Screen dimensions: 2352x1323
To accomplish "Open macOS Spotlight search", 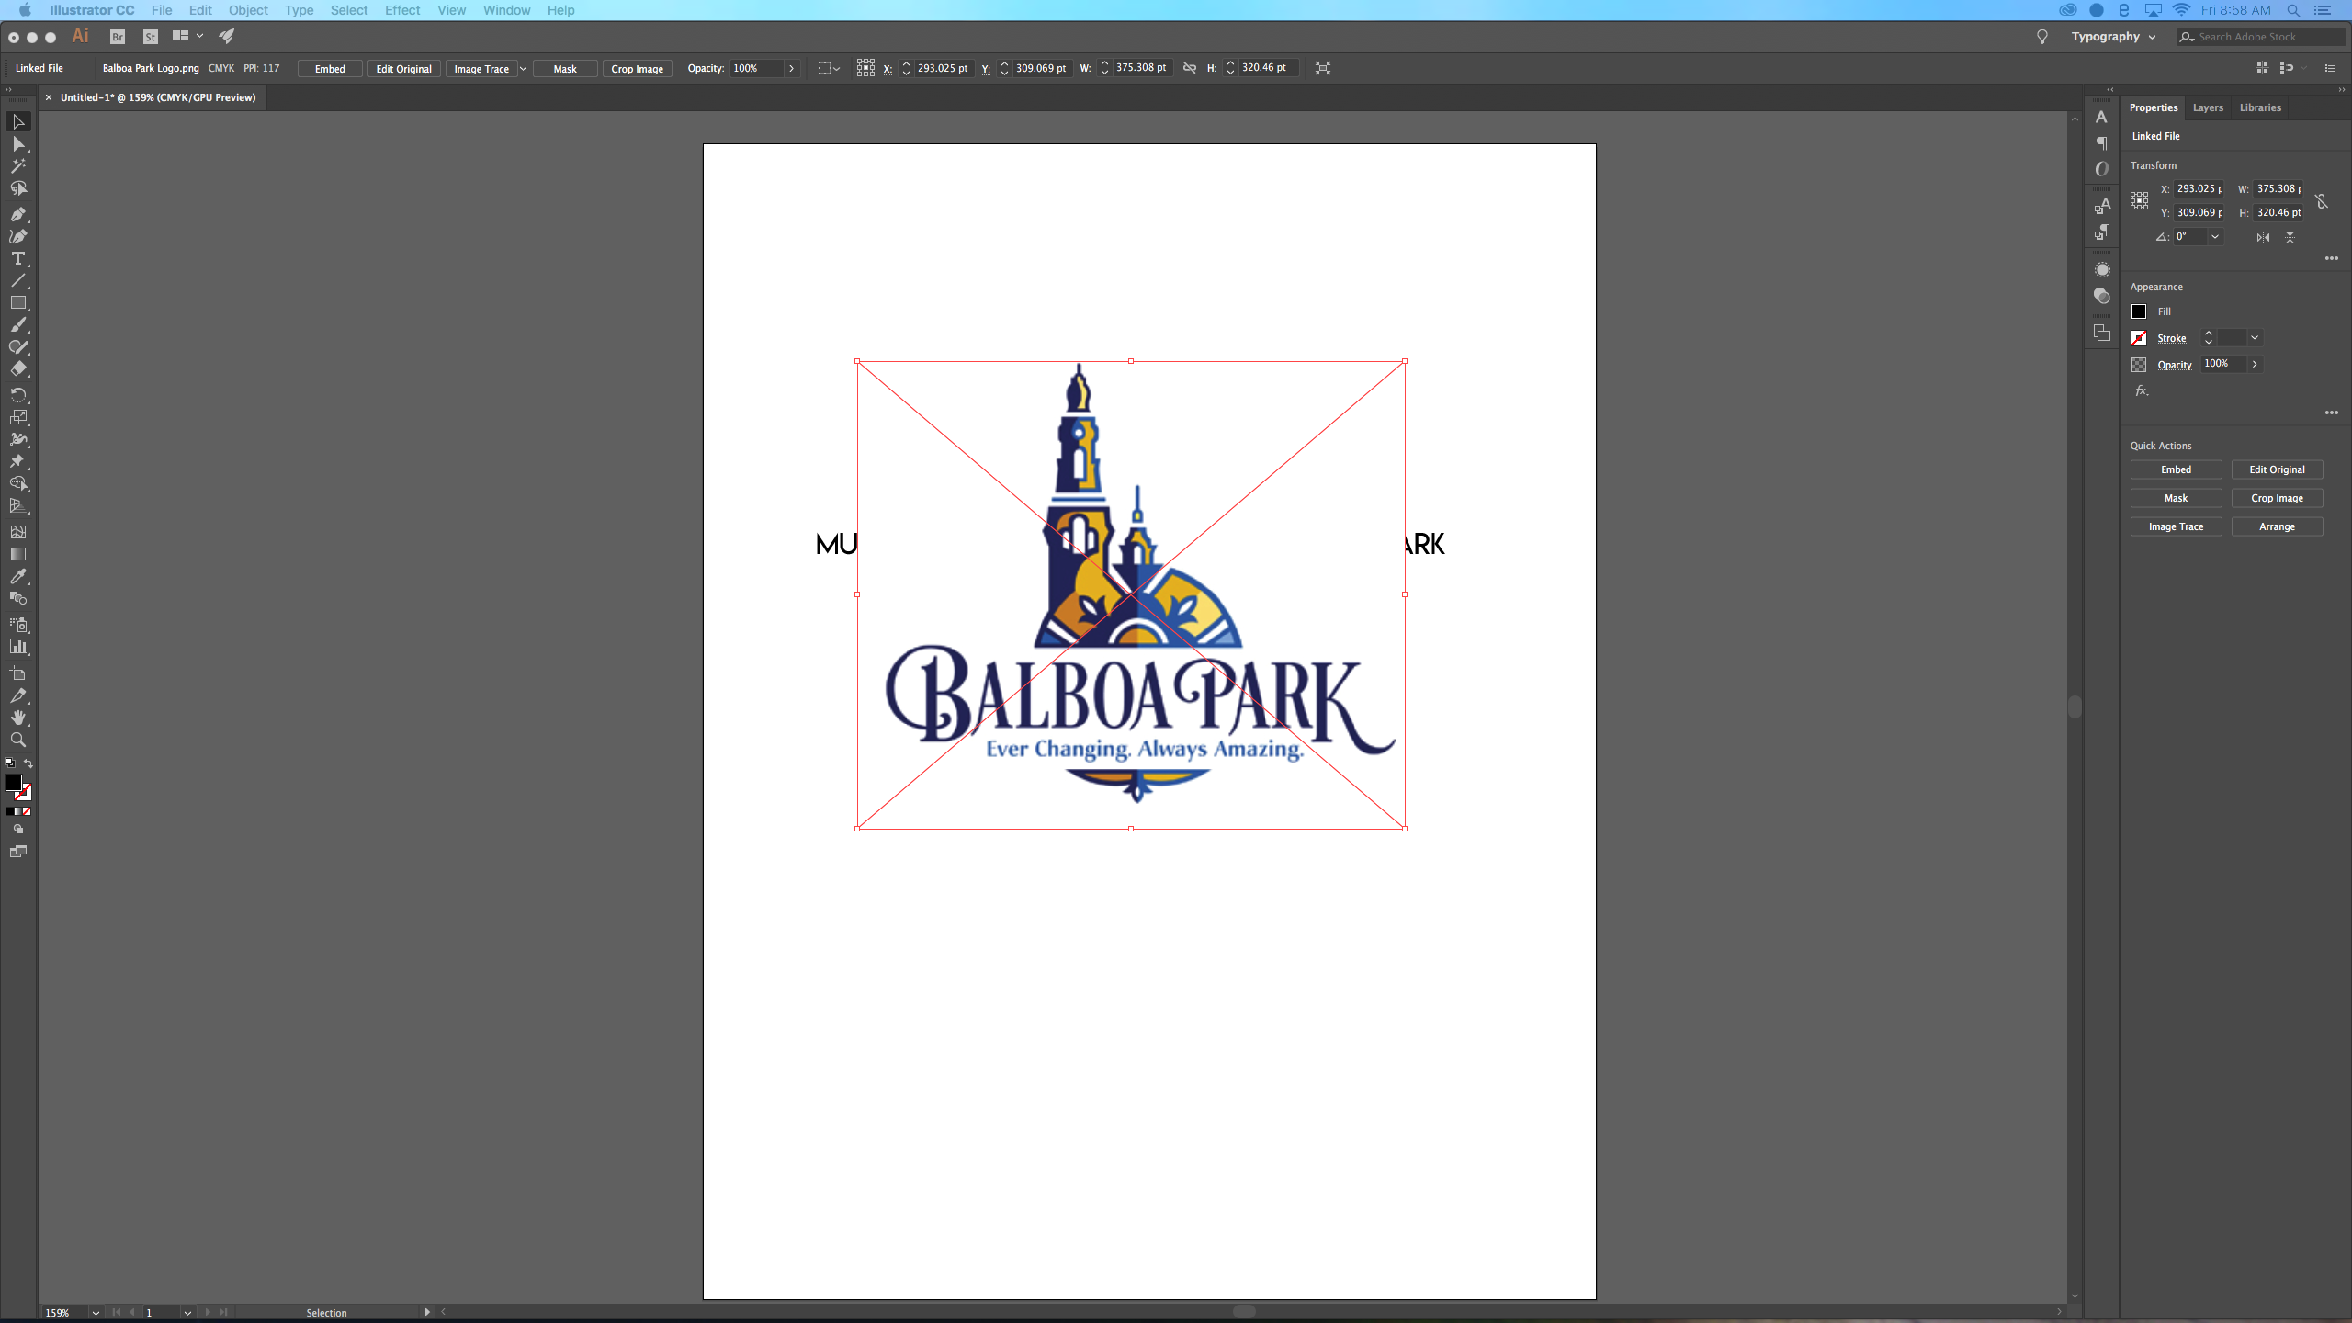I will (2294, 10).
